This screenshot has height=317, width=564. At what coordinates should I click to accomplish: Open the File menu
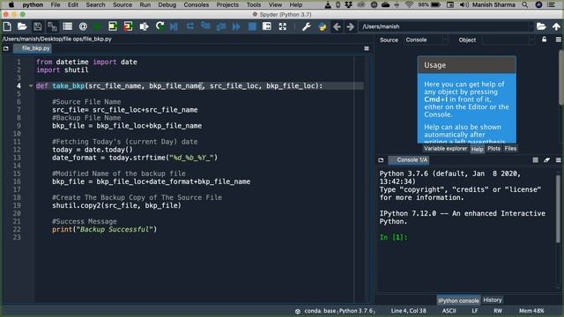56,4
